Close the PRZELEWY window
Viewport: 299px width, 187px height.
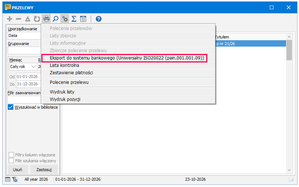(289, 7)
